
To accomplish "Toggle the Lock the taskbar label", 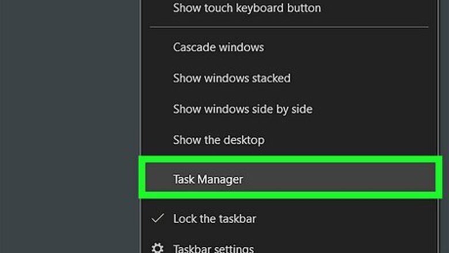I will point(214,218).
